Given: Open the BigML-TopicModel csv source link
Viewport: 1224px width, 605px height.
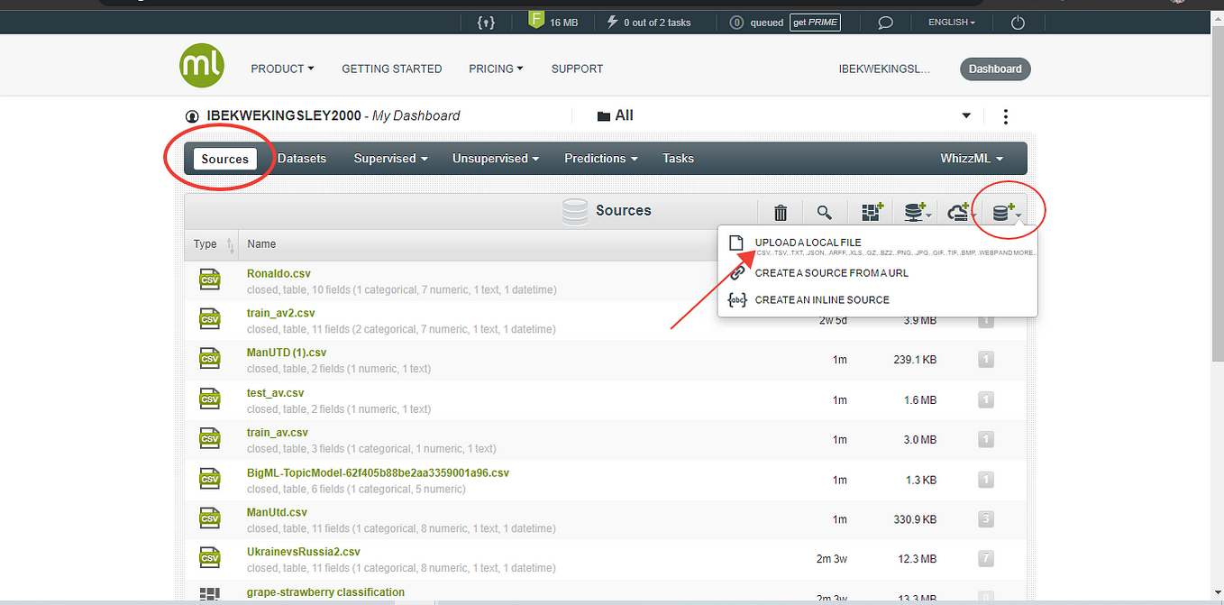Looking at the screenshot, I should (x=379, y=472).
